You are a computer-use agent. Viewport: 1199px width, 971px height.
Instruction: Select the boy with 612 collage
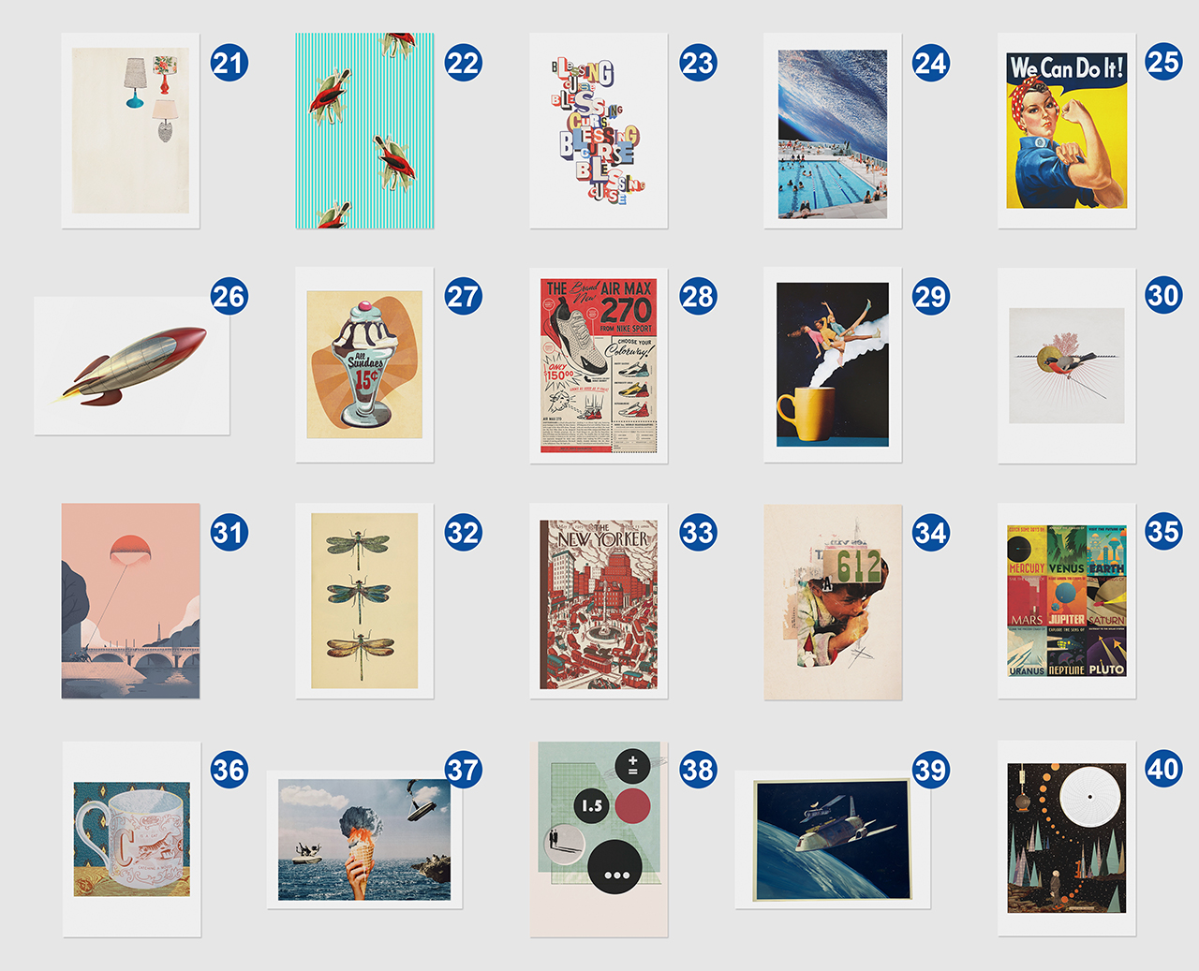point(833,602)
